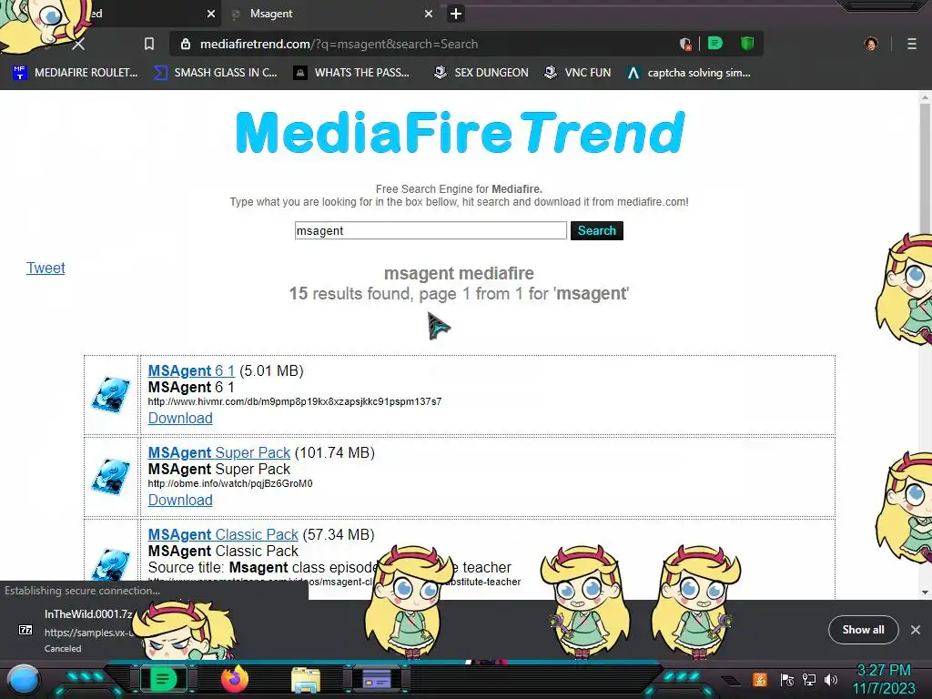Focus the msagent search box
This screenshot has height=699, width=932.
click(x=431, y=230)
